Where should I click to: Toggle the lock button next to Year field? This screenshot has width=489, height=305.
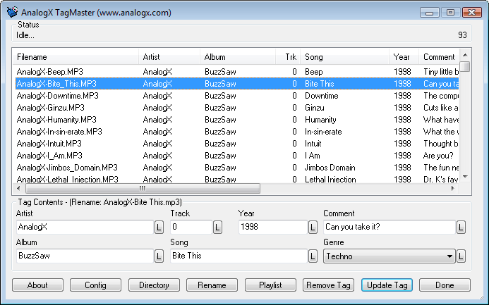click(313, 228)
